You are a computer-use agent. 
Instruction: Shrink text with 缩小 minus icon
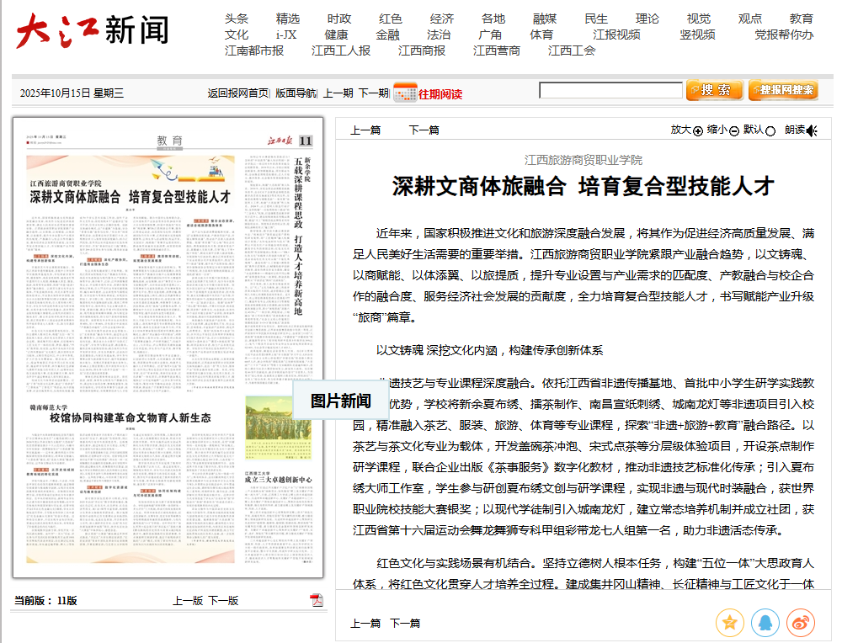(x=733, y=130)
